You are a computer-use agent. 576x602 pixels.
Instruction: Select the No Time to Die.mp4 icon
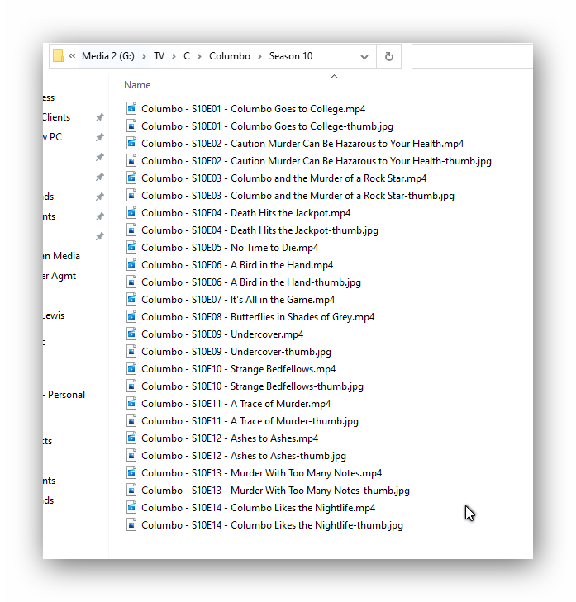[131, 247]
